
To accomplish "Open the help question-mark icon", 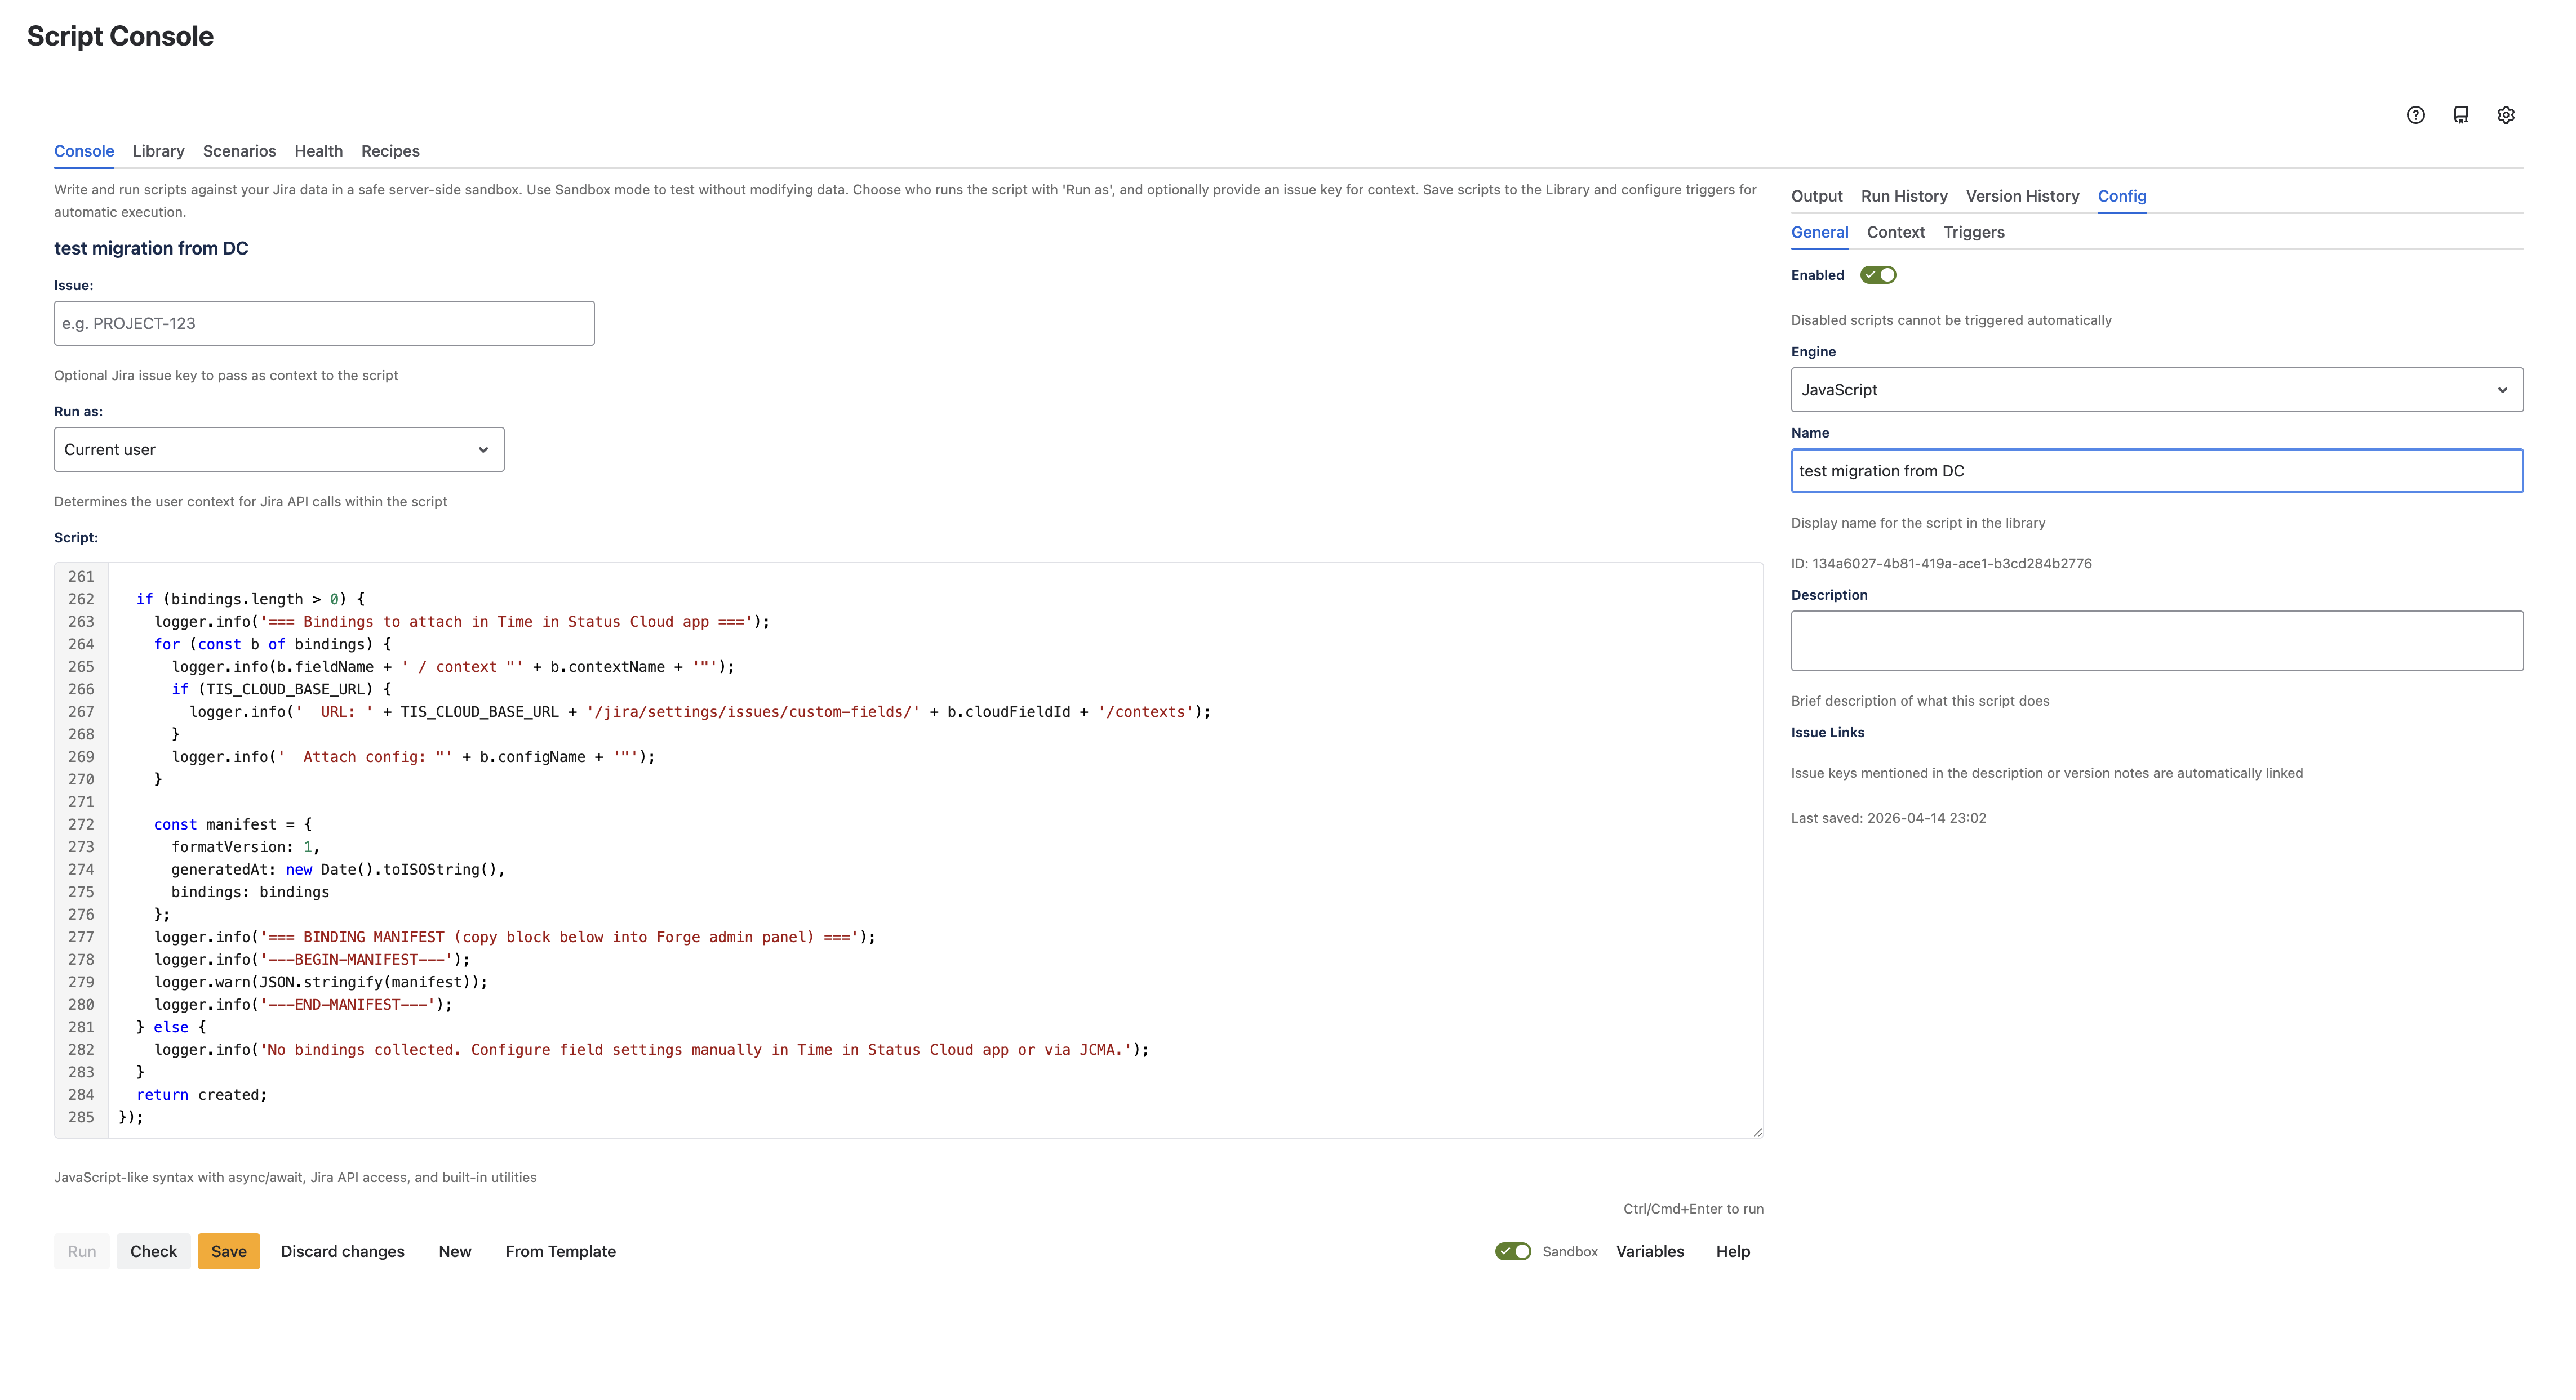I will pos(2416,115).
